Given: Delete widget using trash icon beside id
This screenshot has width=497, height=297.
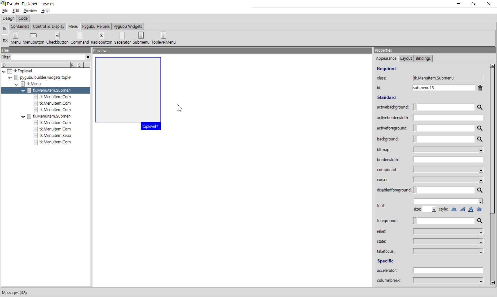Looking at the screenshot, I should [480, 88].
